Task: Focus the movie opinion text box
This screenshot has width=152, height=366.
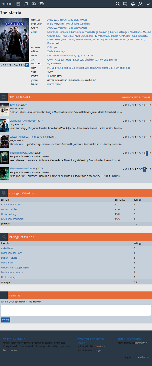Action: point(76,310)
